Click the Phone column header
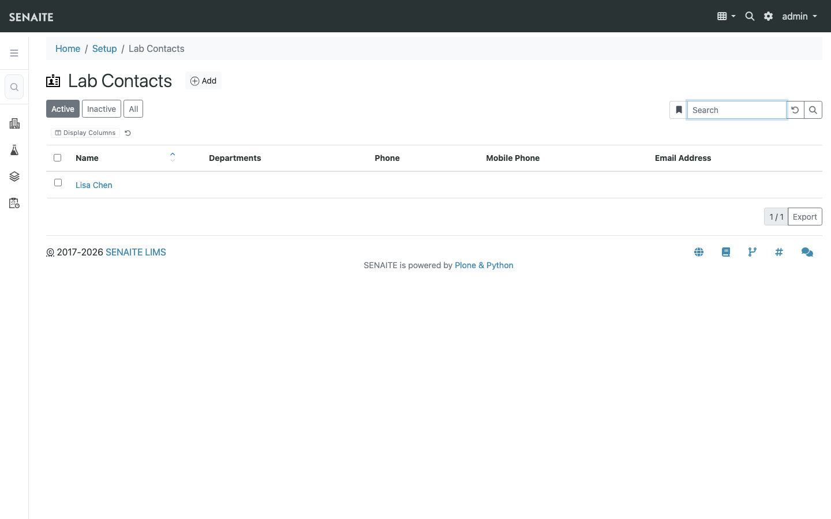831x519 pixels. (x=387, y=158)
